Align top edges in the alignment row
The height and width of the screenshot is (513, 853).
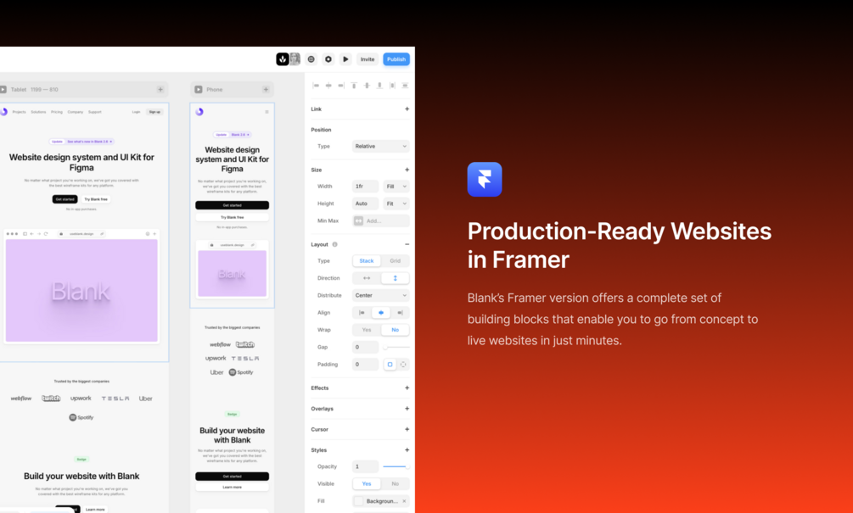(x=354, y=86)
